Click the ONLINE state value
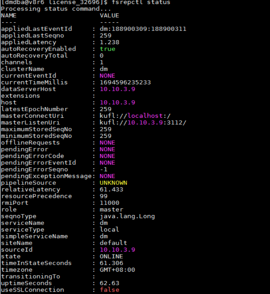 (111, 256)
